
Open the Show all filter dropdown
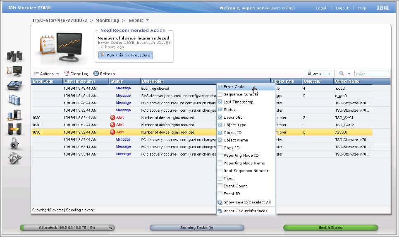click(319, 74)
